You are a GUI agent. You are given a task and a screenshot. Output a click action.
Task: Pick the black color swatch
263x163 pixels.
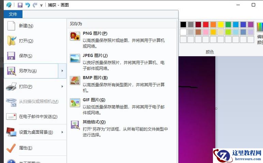click(x=183, y=25)
